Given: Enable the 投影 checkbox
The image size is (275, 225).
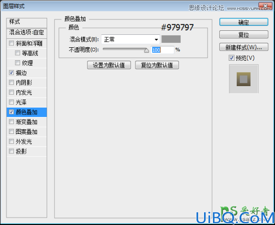Looking at the screenshot, I should (x=11, y=151).
